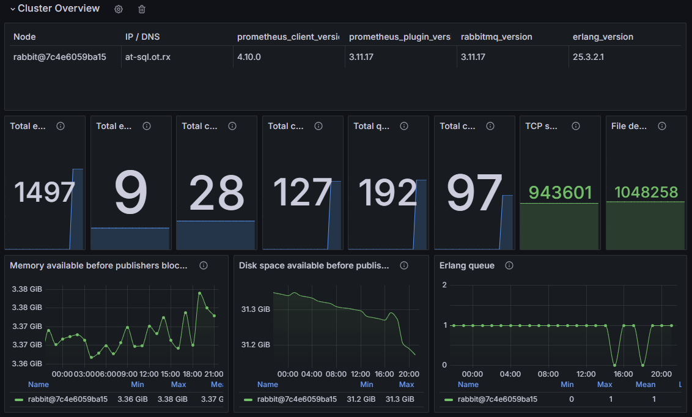The width and height of the screenshot is (692, 417).
Task: Toggle rabbit@7c4e6059ba15 series in Disk space legend
Action: coord(296,399)
